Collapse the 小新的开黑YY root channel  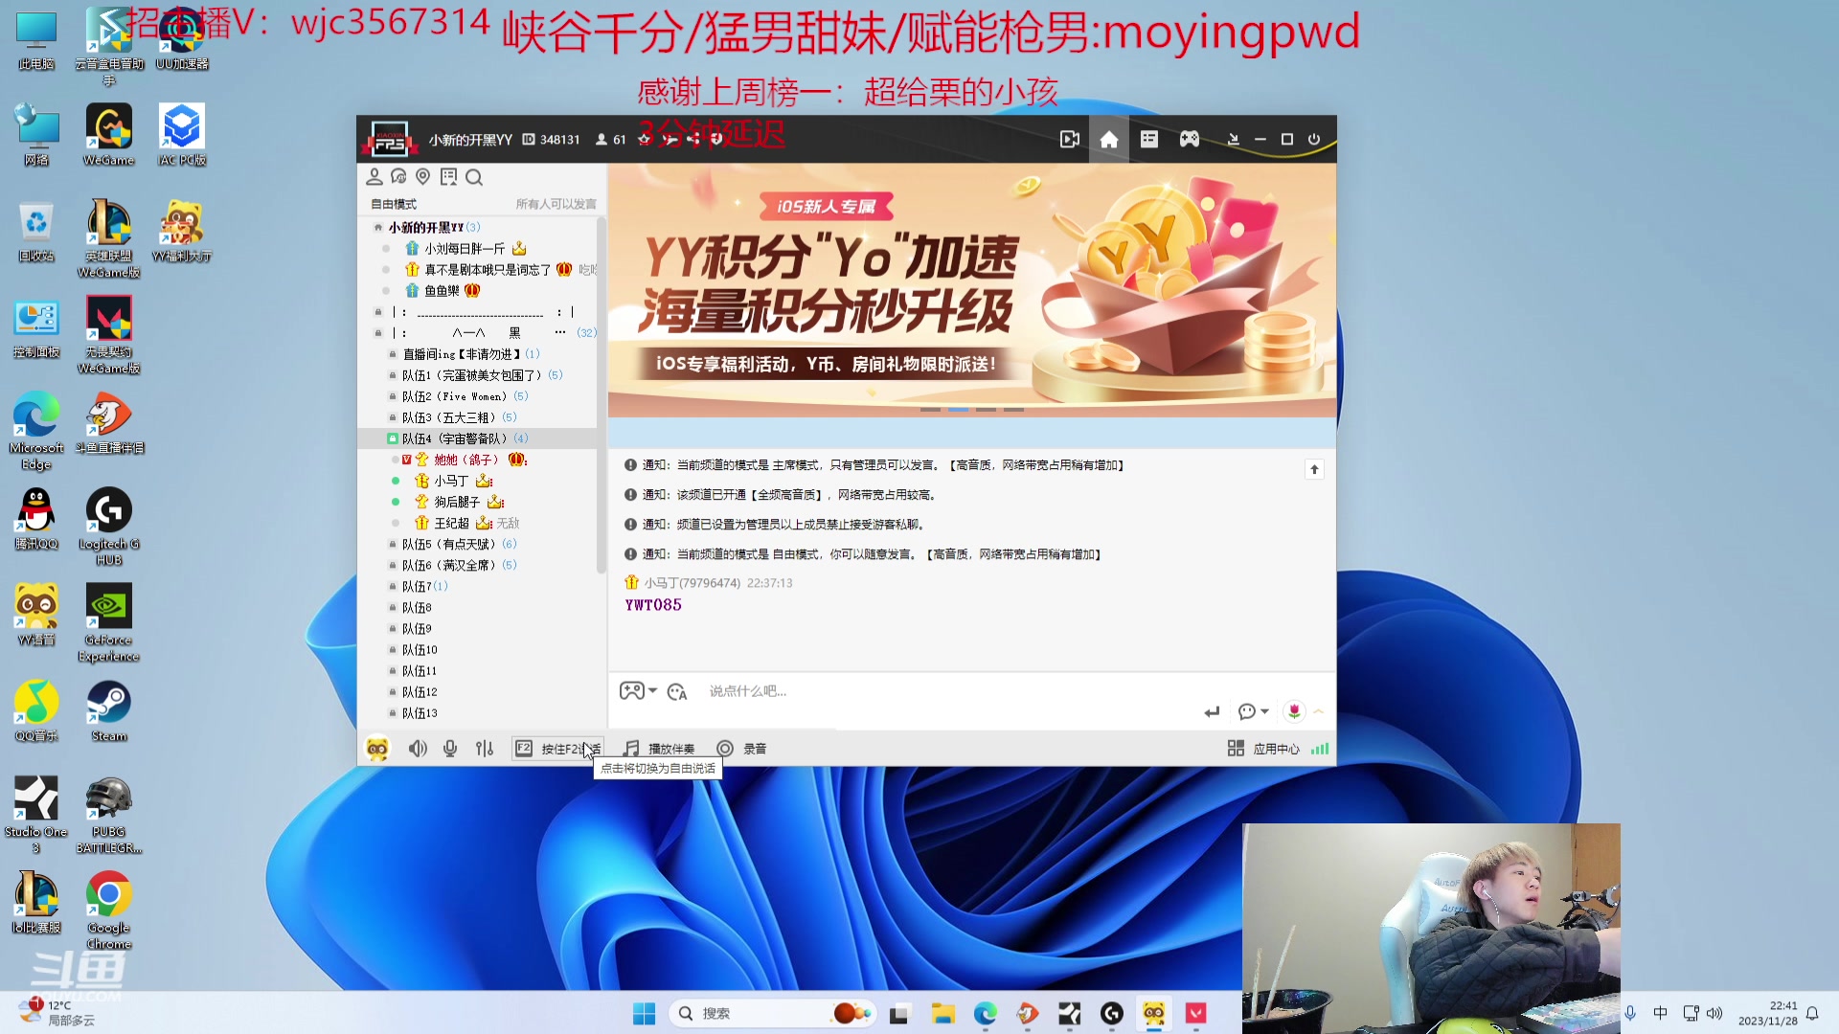tap(378, 228)
